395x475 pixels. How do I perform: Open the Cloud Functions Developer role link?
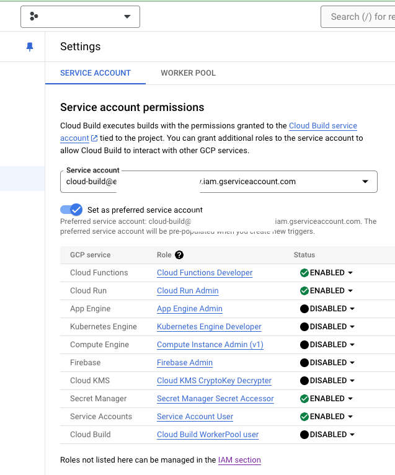pyautogui.click(x=205, y=273)
